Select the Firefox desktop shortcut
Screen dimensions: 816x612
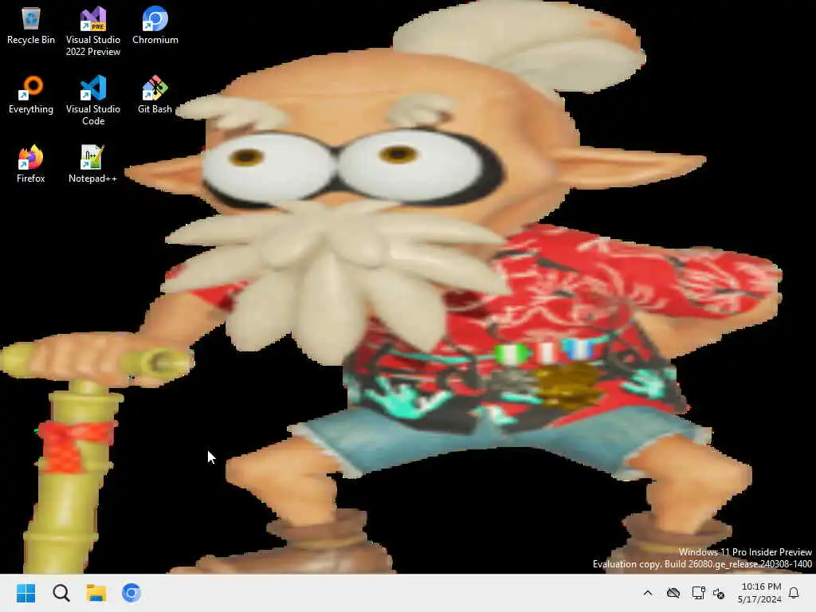[x=31, y=164]
